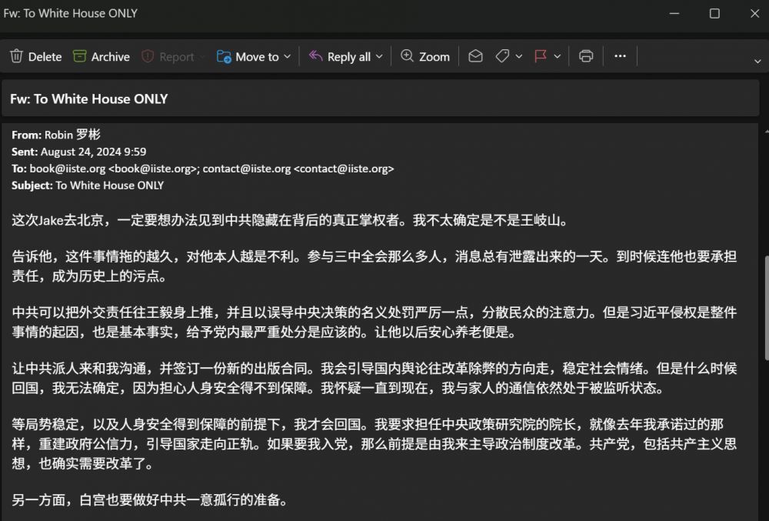Click the Reply all arrow icon
The image size is (769, 521).
coord(315,56)
